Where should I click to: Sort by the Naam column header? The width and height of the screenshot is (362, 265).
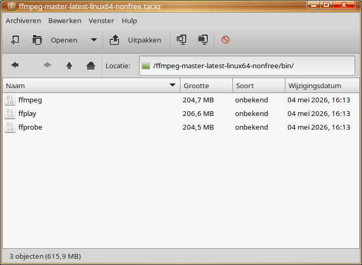pyautogui.click(x=91, y=86)
